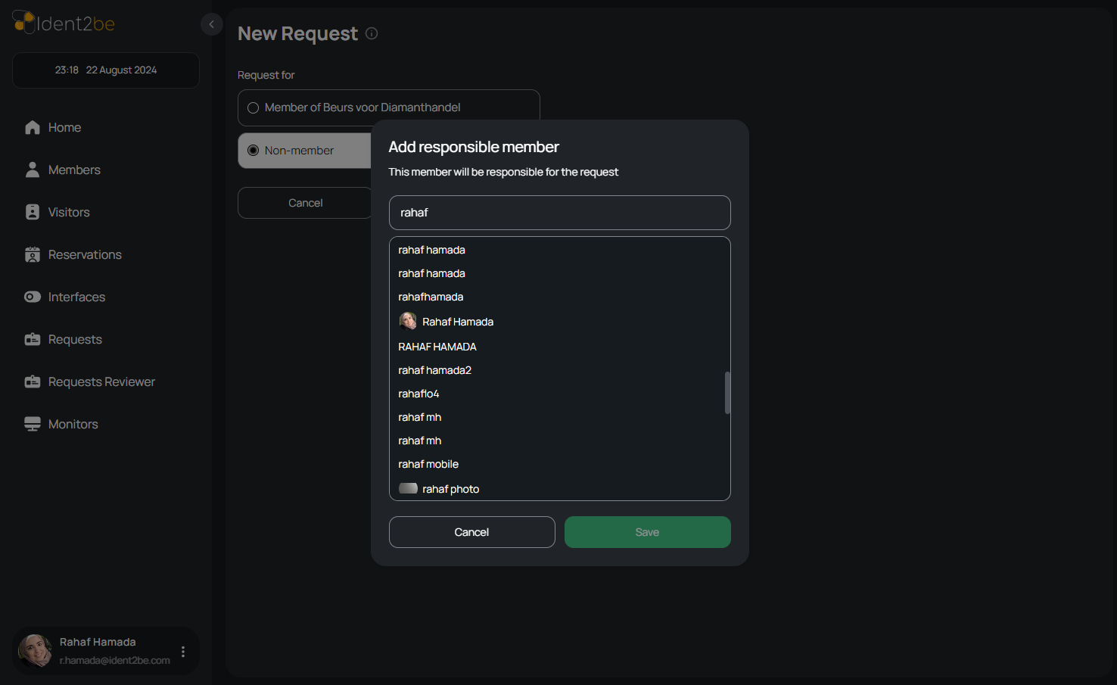Open Requests briefcase icon

click(33, 339)
